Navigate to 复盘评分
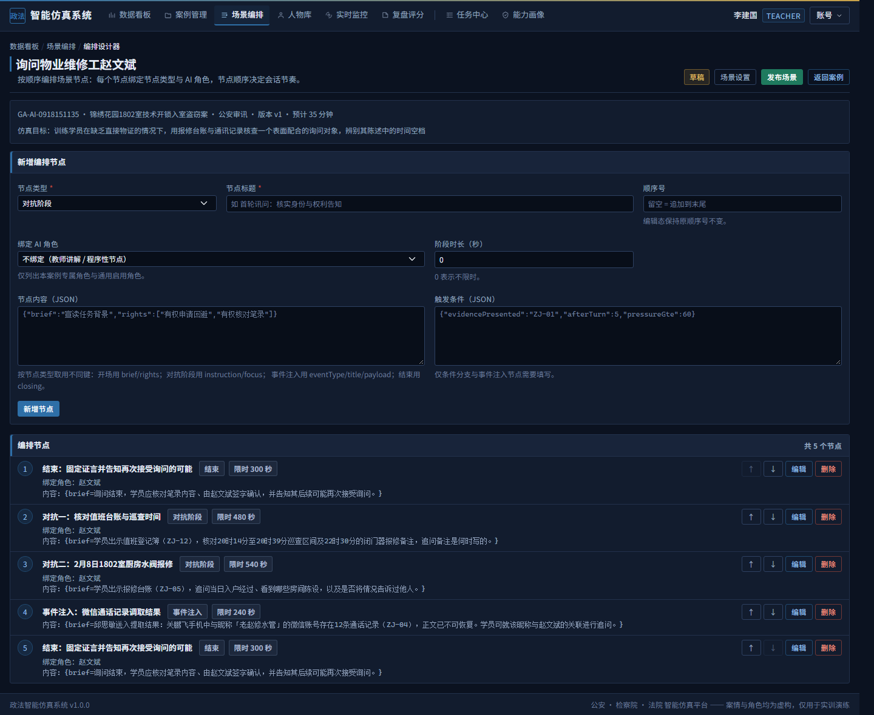Screen dimensions: 874x715 [402, 15]
